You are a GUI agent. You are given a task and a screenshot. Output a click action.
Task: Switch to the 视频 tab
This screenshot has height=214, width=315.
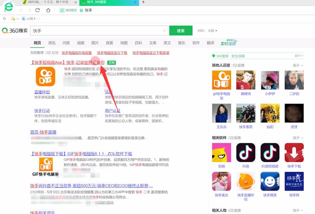click(x=81, y=43)
